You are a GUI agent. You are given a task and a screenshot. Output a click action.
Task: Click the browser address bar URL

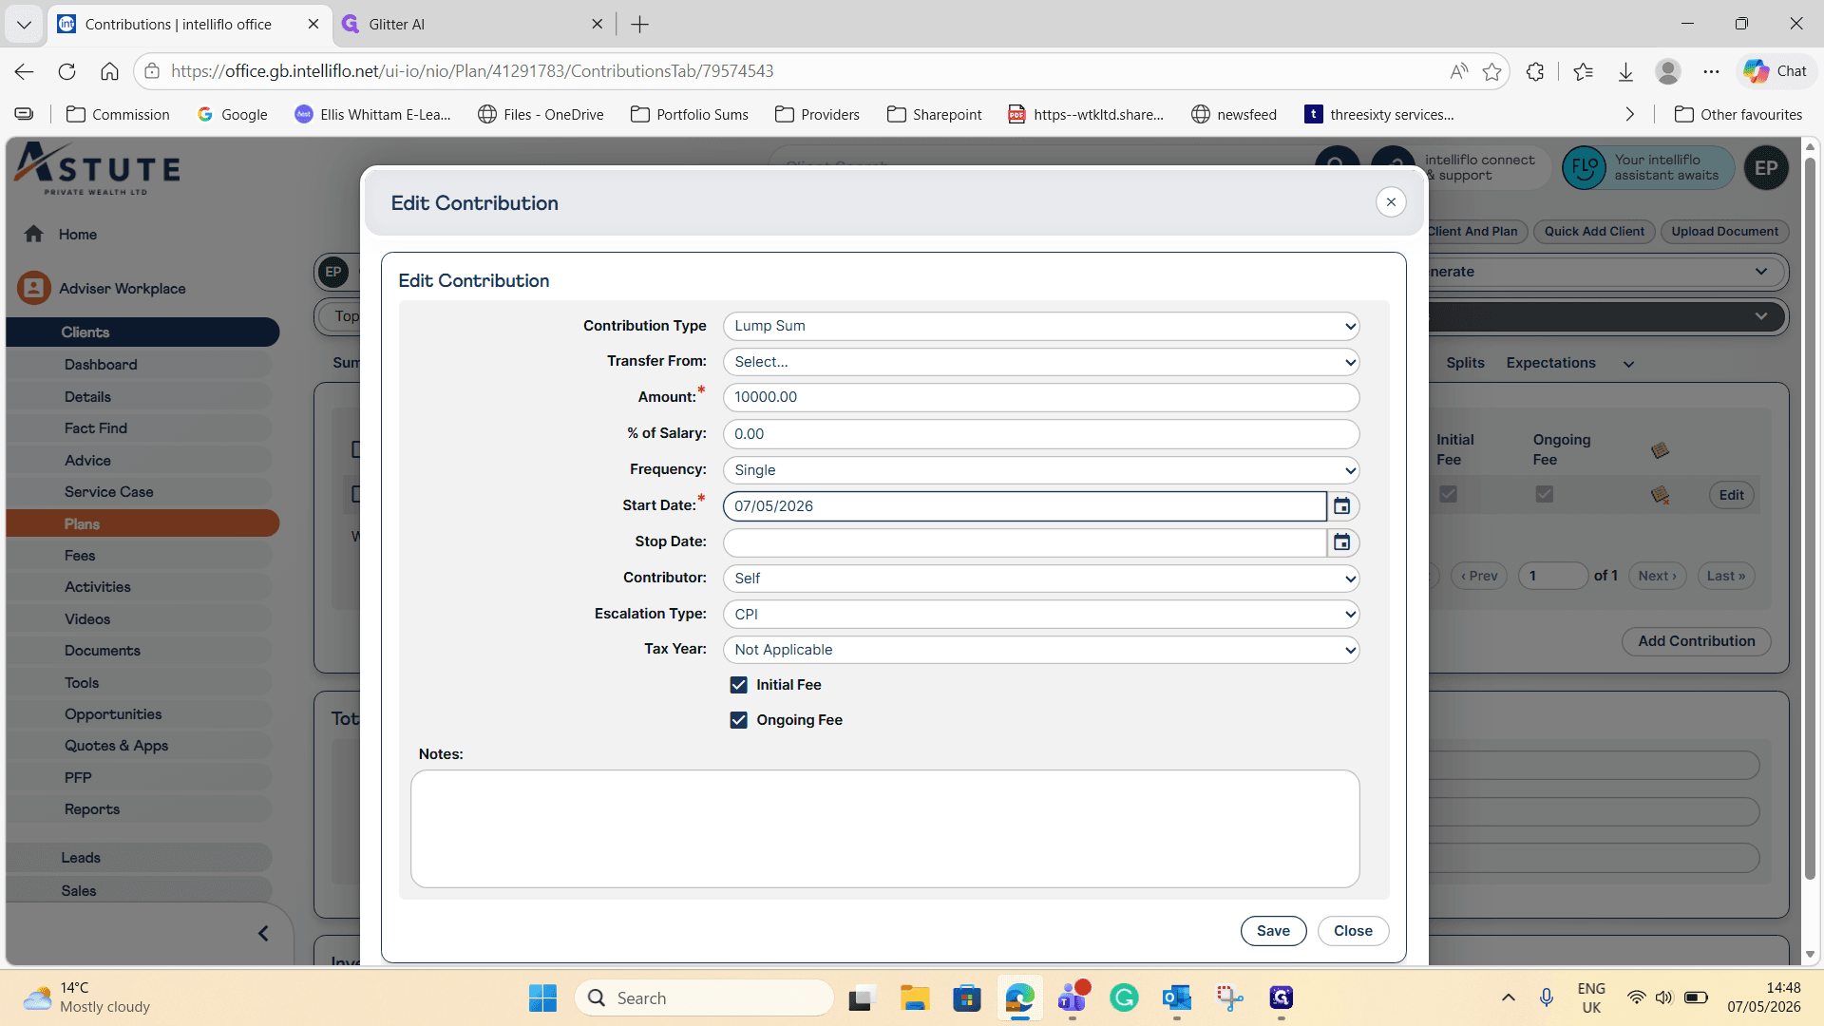pos(472,71)
